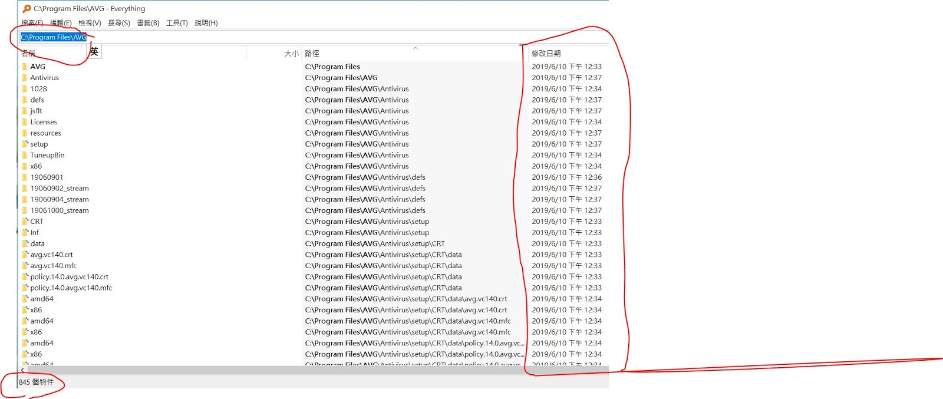Select the setup folder name in the list

pos(39,144)
